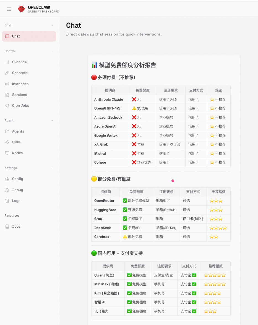The height and width of the screenshot is (325, 258).
Task: Open the hamburger menu
Action: point(9,9)
